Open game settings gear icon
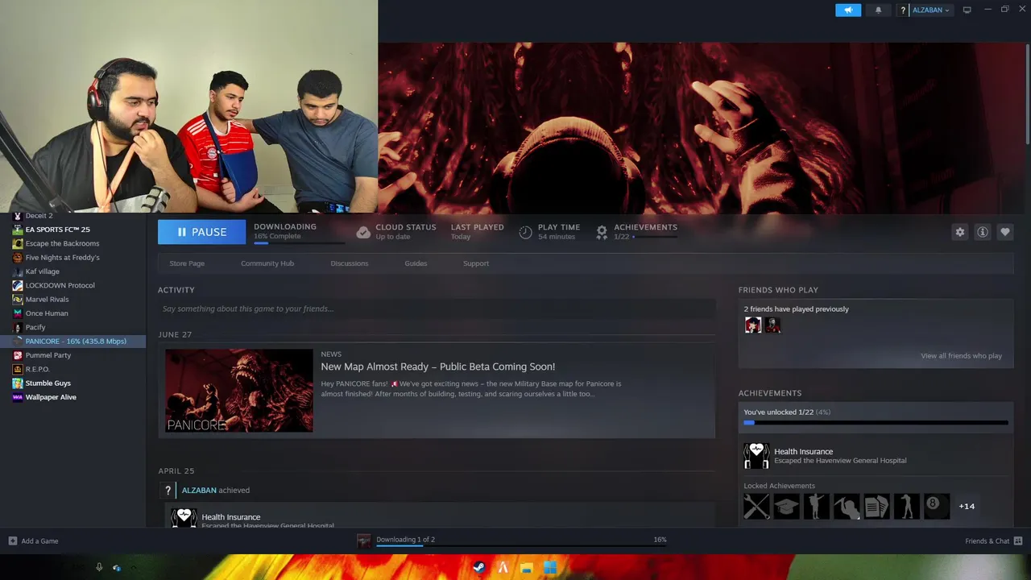1031x580 pixels. pyautogui.click(x=959, y=232)
